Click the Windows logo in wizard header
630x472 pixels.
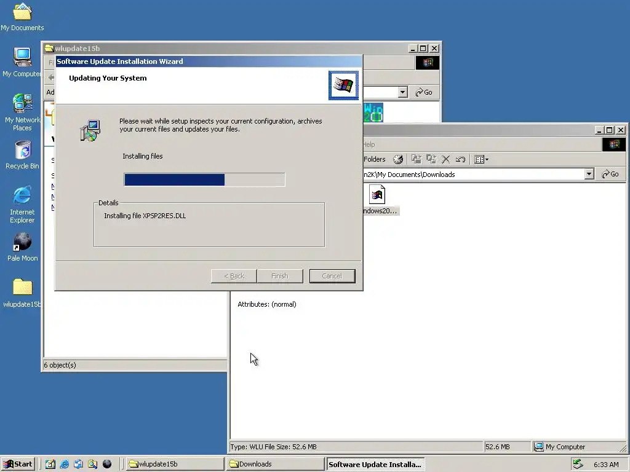(343, 85)
